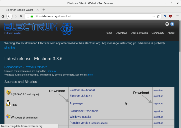Viewport: 181px width, 128px height.
Task: Open the Community menu item
Action: [158, 33]
